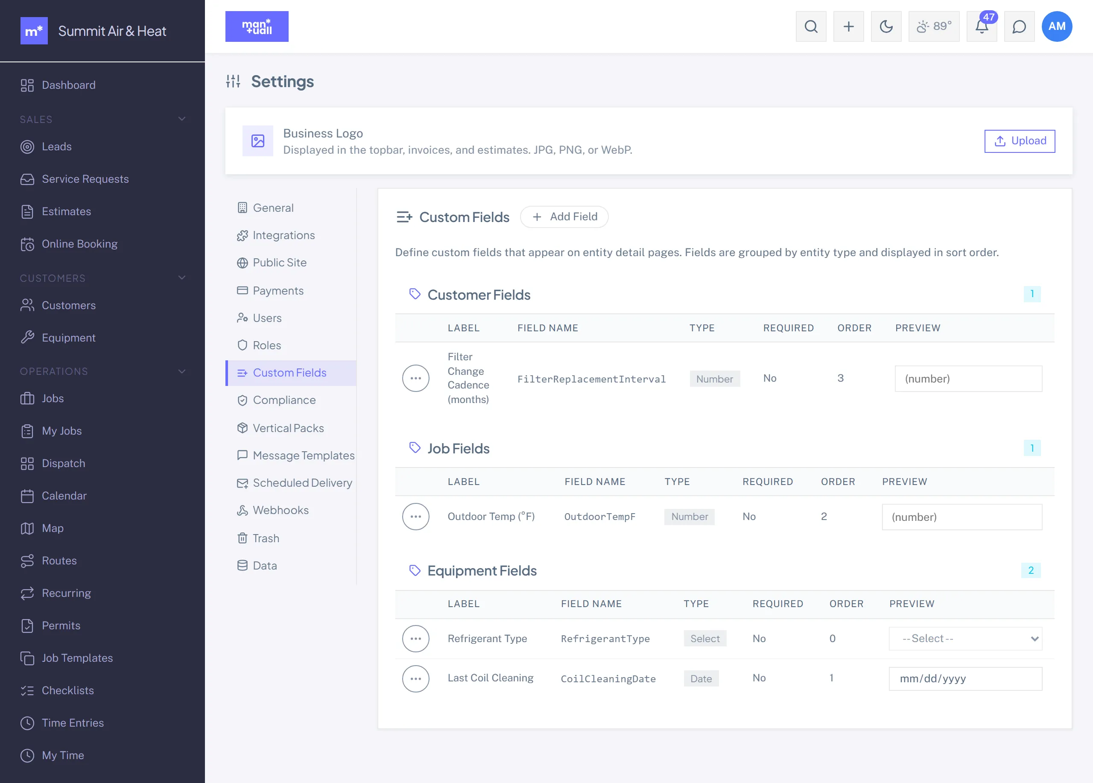Switch to Public Site settings tab
The width and height of the screenshot is (1093, 783).
[291, 263]
